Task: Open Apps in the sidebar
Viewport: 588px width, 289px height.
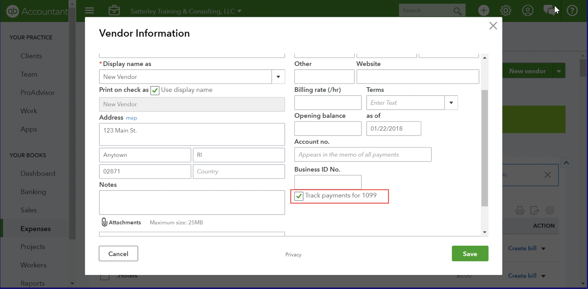Action: coord(29,129)
